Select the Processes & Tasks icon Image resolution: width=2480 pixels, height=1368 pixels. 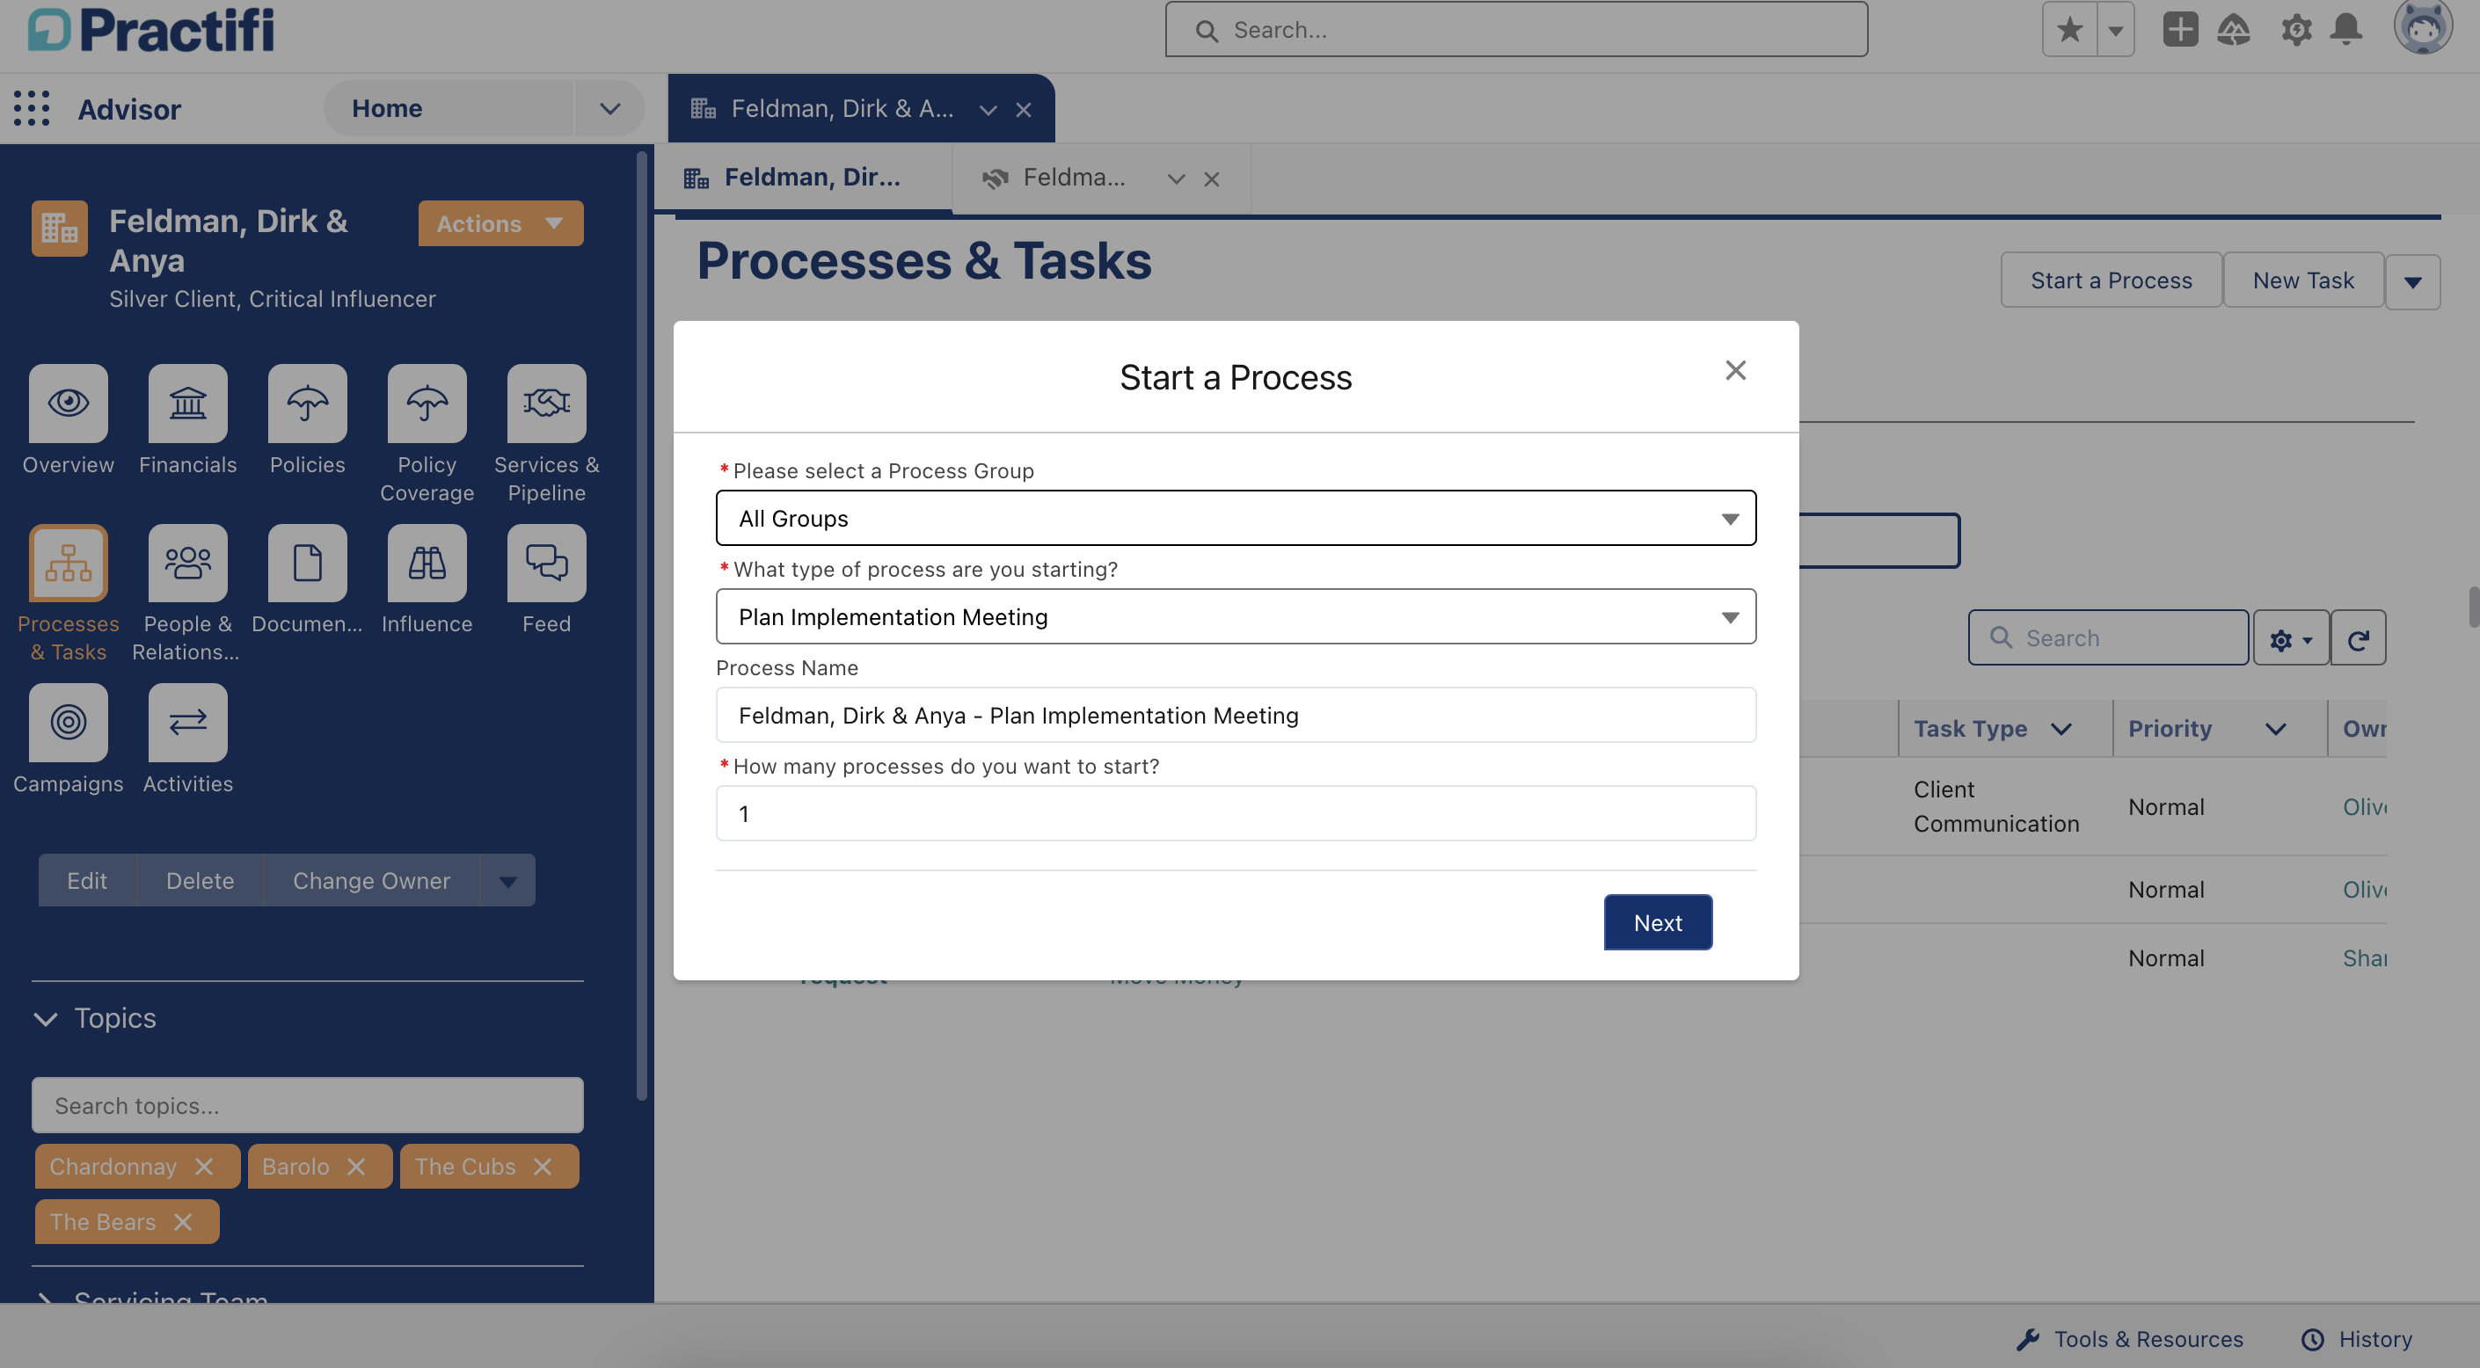[69, 562]
